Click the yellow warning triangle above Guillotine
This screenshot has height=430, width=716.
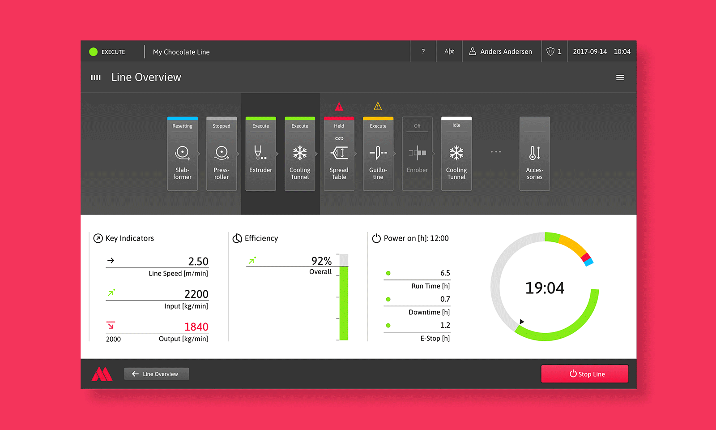[378, 106]
